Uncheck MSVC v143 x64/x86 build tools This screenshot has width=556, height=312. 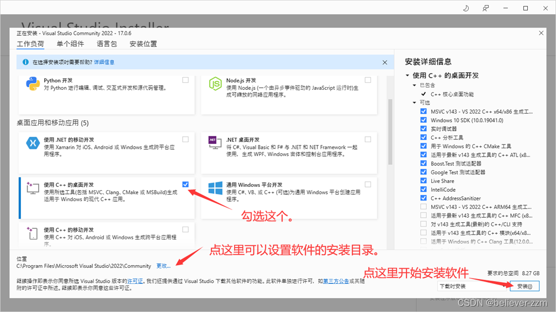(x=423, y=111)
